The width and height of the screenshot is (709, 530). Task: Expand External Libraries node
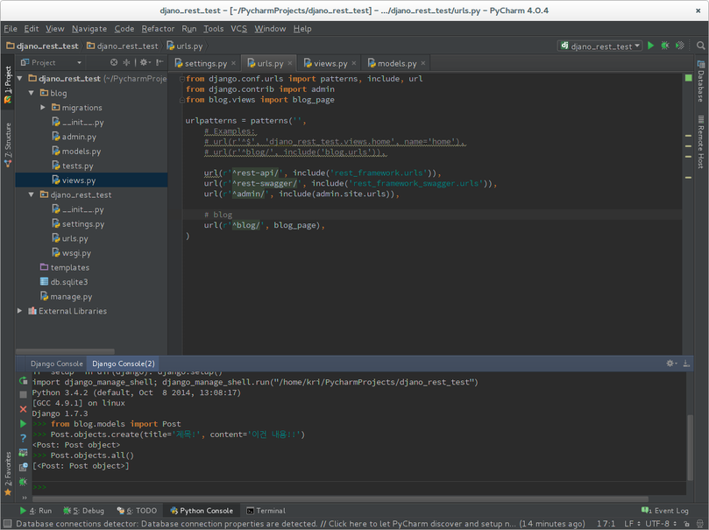point(20,311)
